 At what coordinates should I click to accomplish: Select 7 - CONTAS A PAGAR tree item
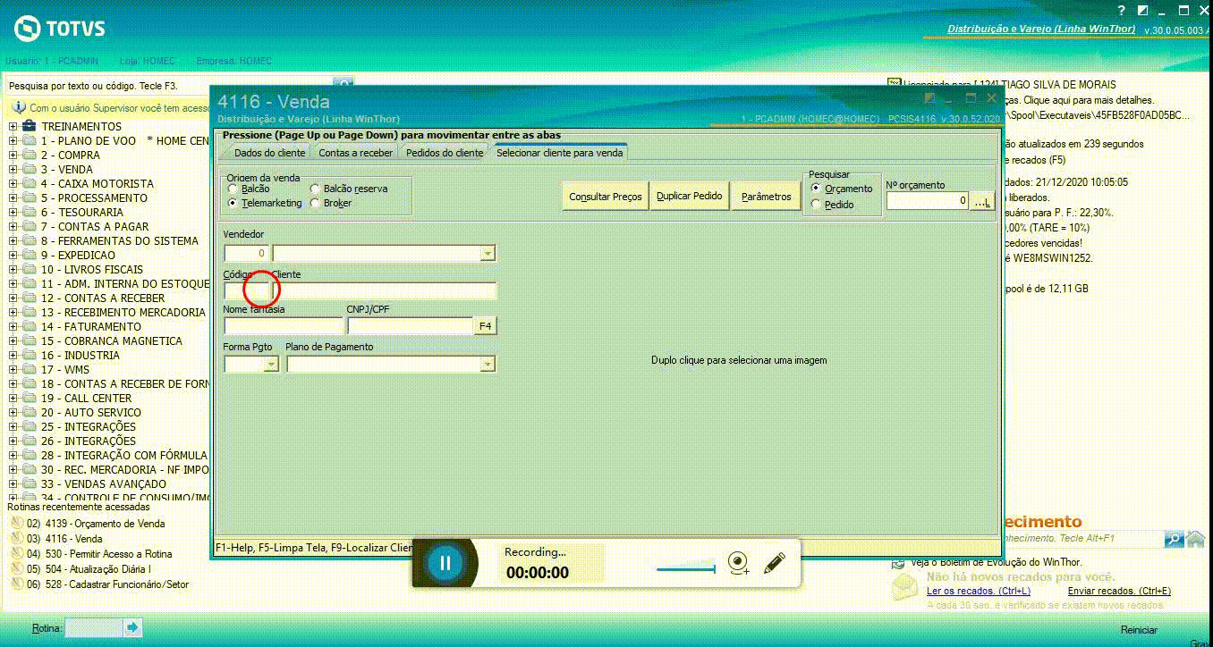point(94,226)
